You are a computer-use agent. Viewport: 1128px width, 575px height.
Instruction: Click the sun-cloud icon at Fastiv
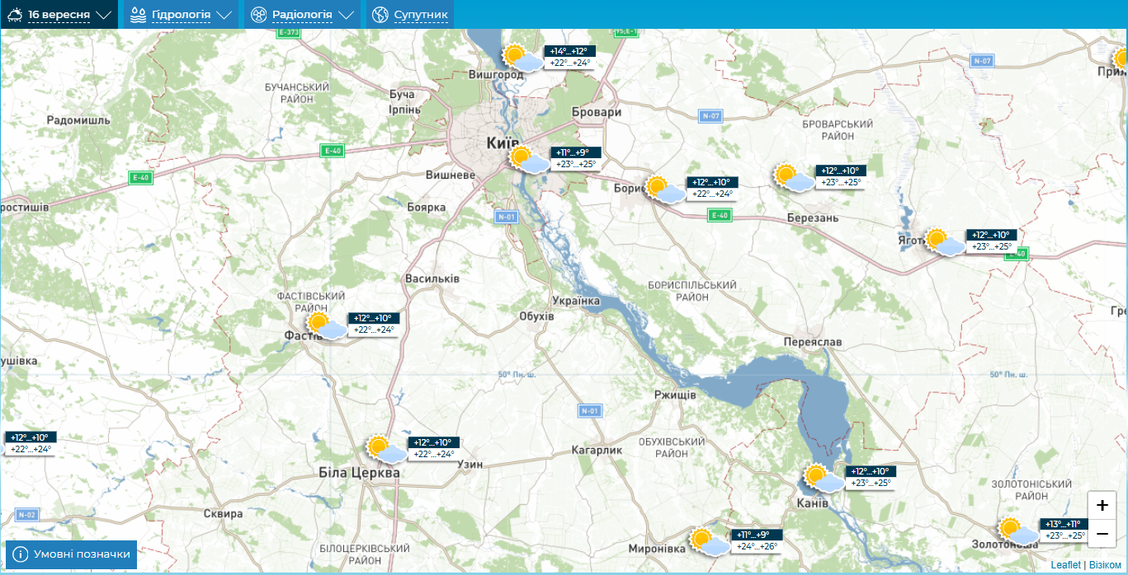click(326, 325)
